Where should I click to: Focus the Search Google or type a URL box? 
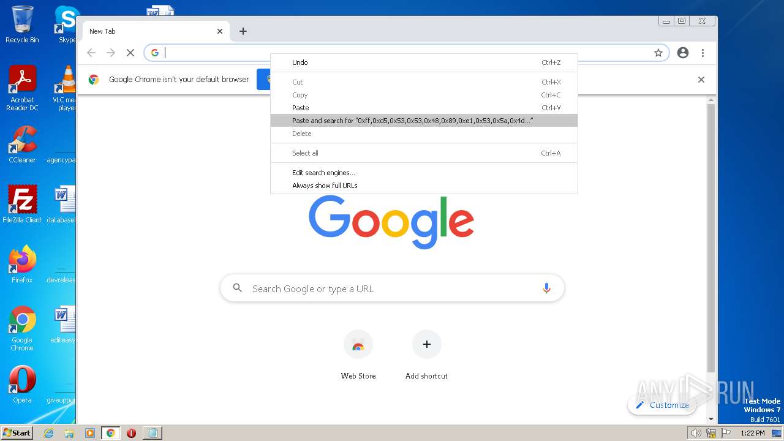point(392,288)
